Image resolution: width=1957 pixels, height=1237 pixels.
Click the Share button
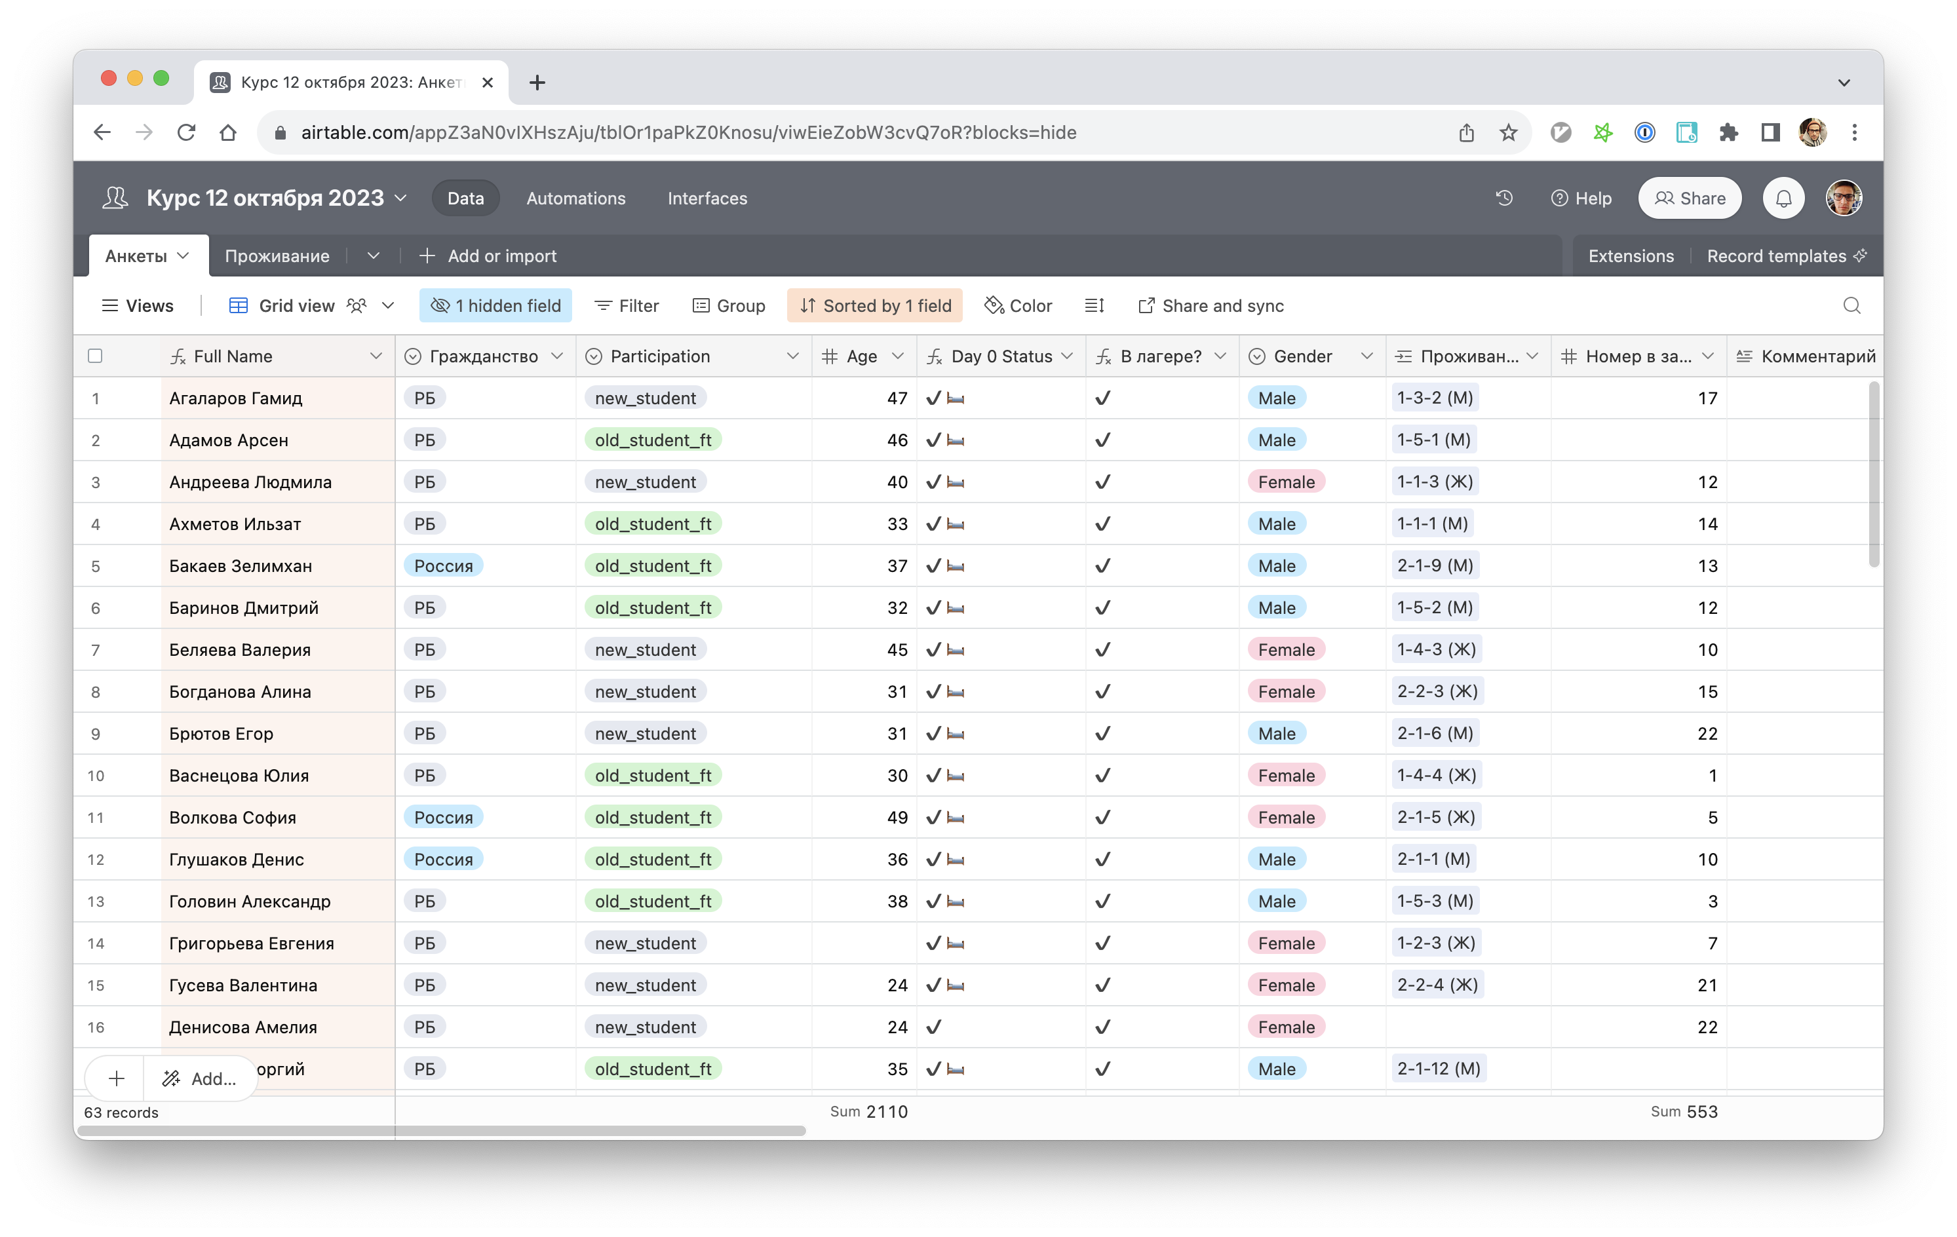point(1690,198)
